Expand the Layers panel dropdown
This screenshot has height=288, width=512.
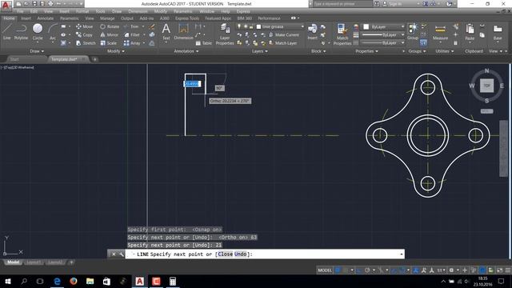point(259,51)
